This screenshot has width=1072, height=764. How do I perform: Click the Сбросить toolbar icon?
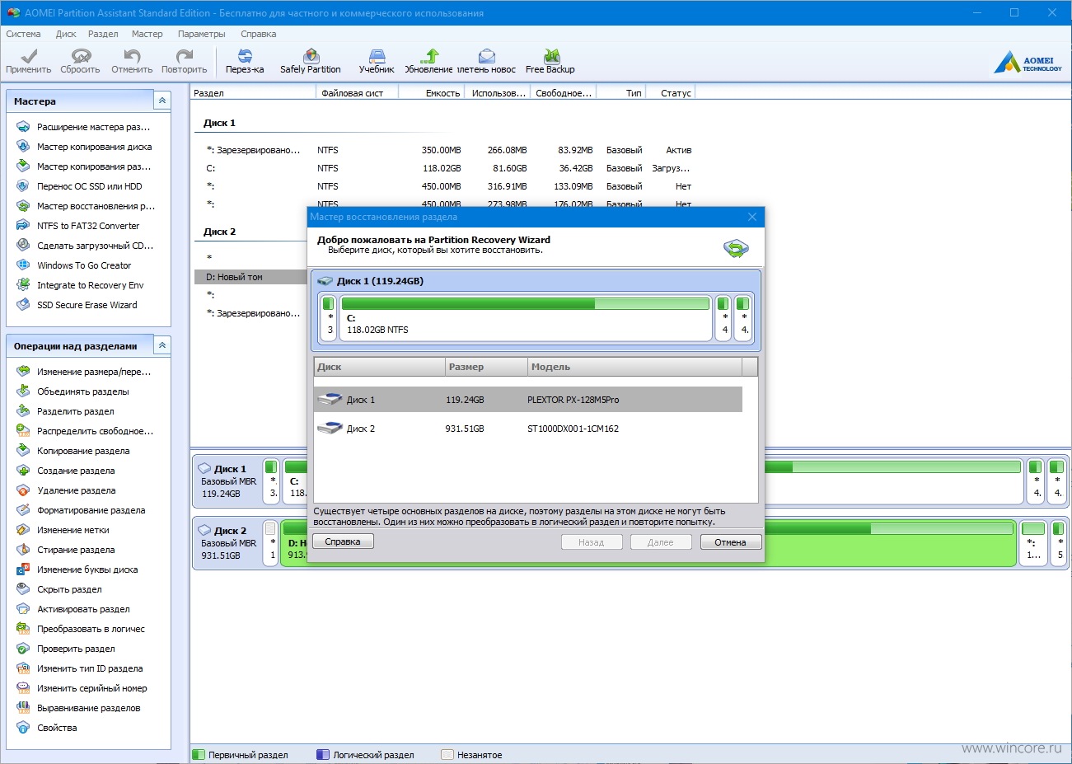80,56
